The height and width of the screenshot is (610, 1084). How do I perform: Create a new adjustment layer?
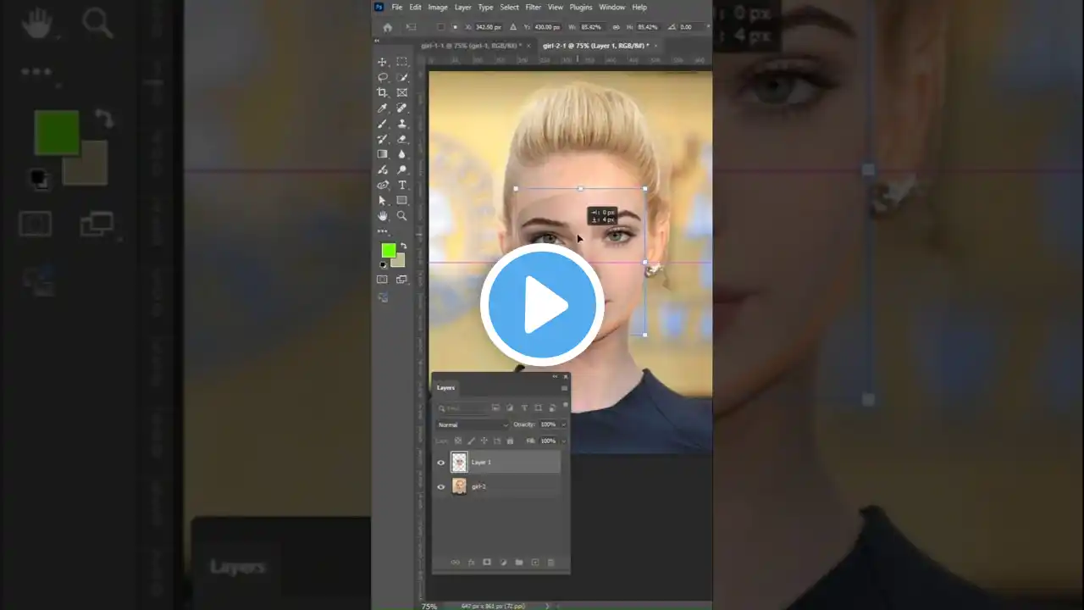coord(503,563)
